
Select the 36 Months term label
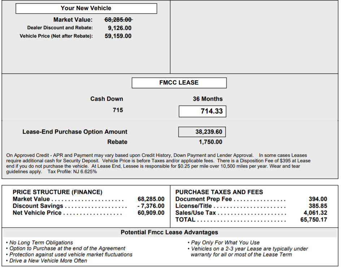pyautogui.click(x=208, y=99)
